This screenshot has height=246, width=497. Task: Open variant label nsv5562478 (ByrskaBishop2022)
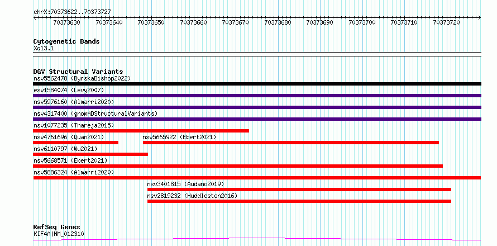82,78
